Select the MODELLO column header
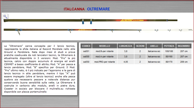 coord(104,46)
